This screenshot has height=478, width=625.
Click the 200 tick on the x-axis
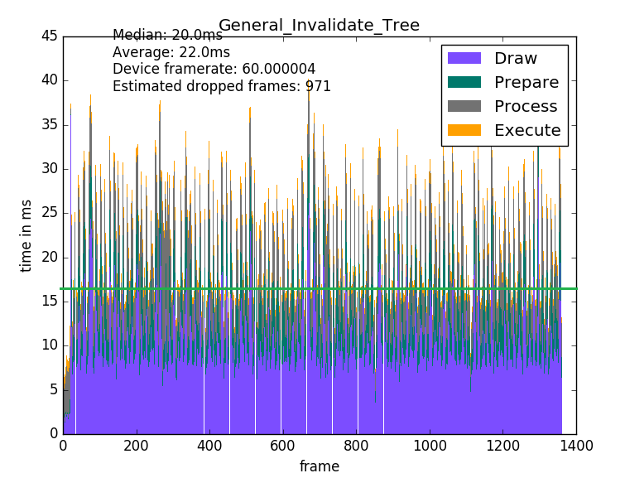[136, 445]
